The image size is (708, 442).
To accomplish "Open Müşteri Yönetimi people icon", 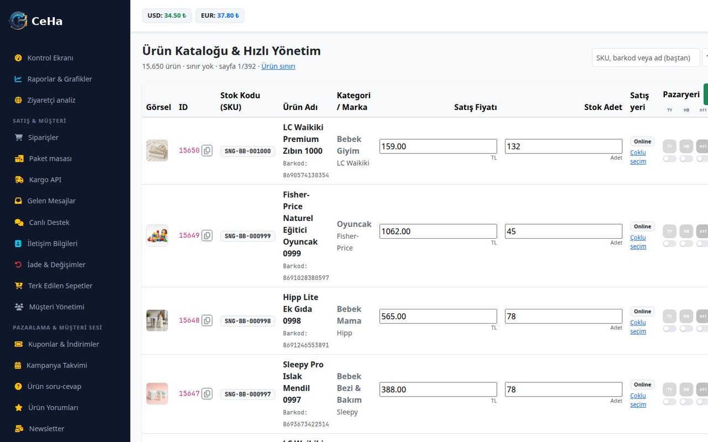I will tap(19, 307).
